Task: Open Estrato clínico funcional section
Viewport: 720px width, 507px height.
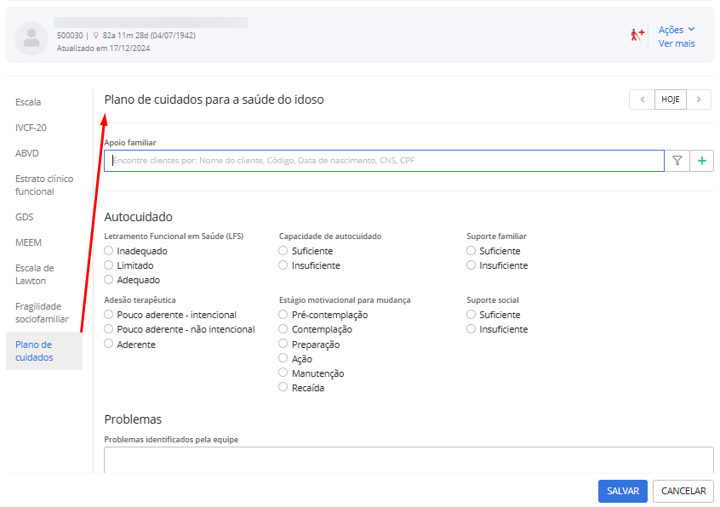Action: click(x=44, y=185)
